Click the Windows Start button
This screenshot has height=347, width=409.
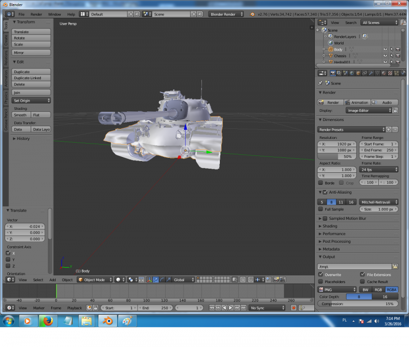coord(9,321)
